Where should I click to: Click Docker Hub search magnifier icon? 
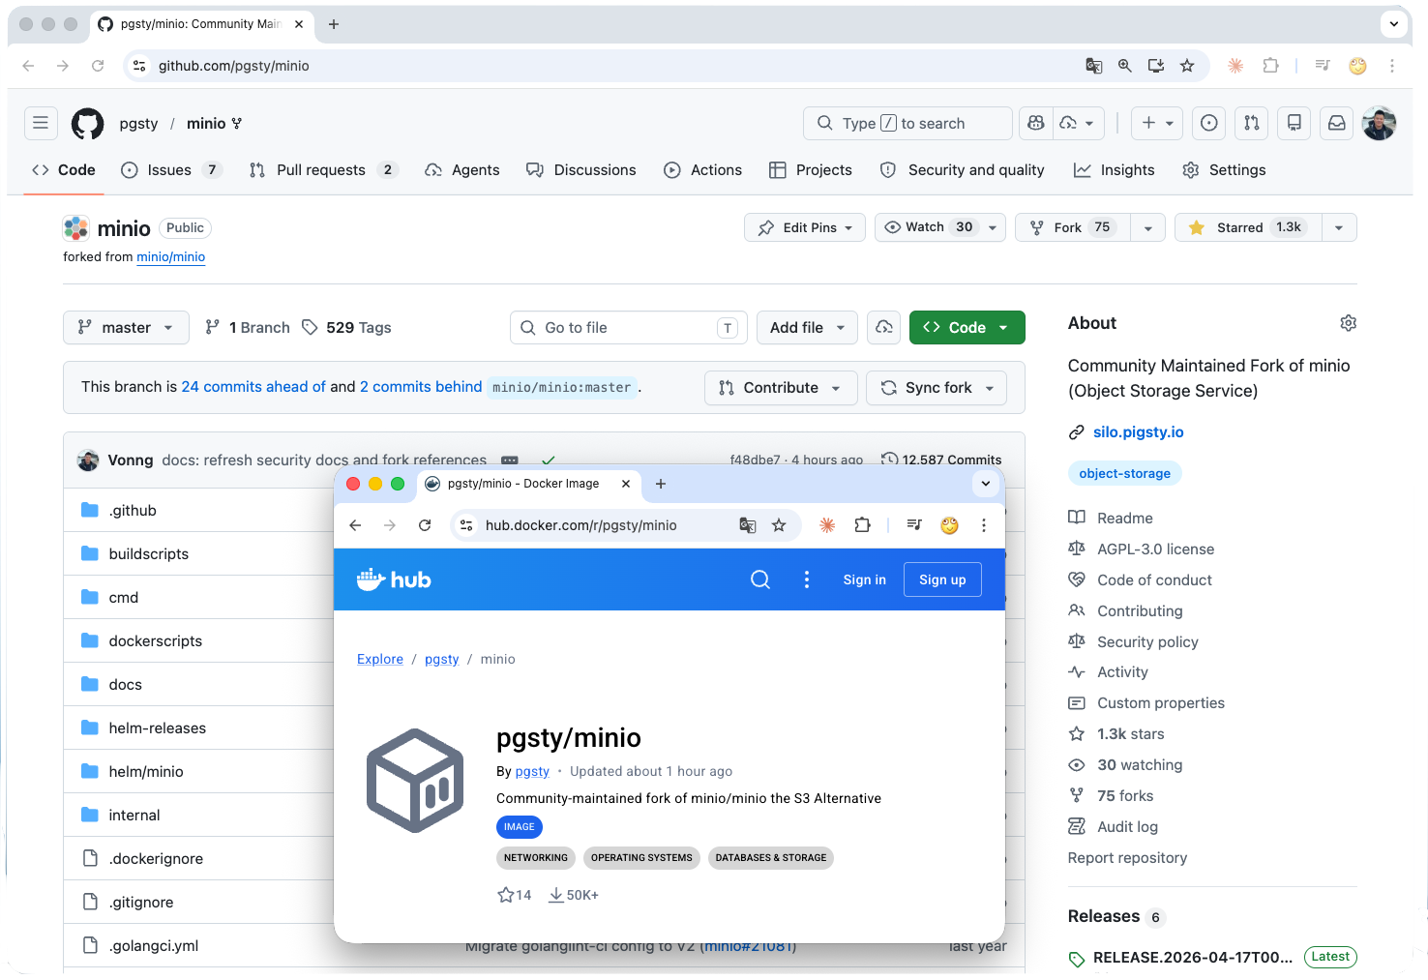click(x=760, y=579)
